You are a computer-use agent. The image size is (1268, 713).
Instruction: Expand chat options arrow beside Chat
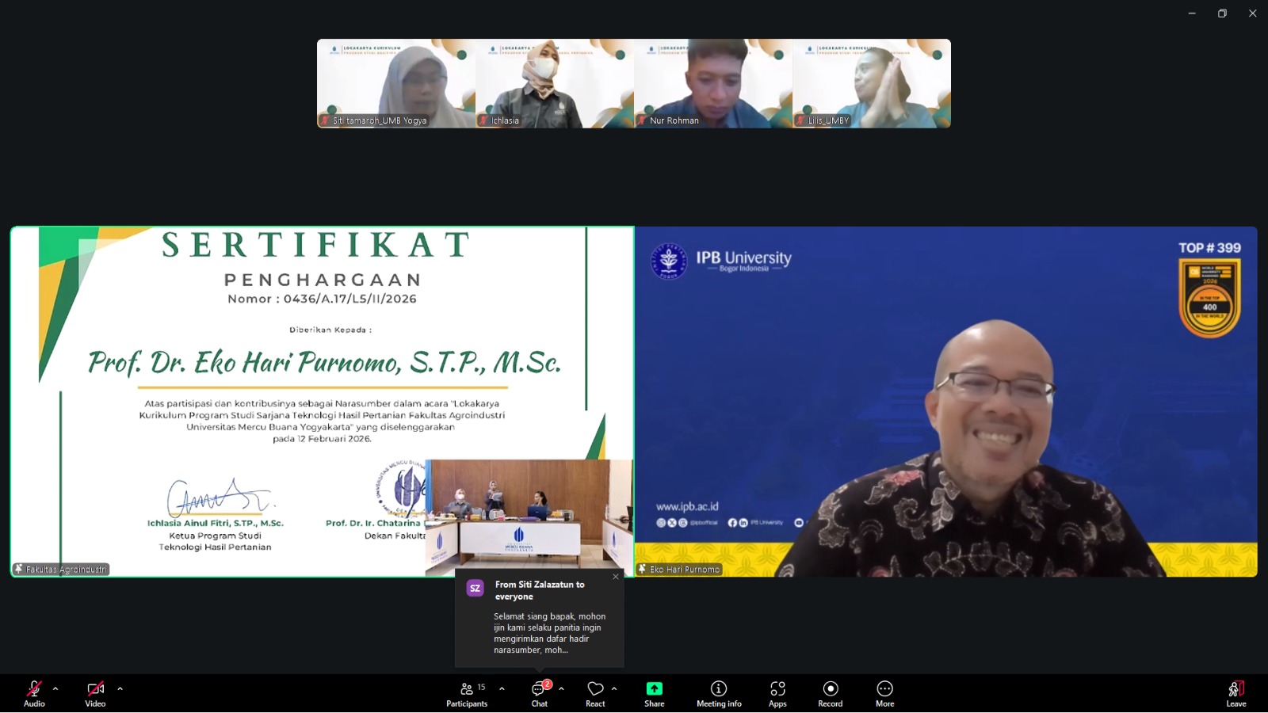tap(561, 689)
